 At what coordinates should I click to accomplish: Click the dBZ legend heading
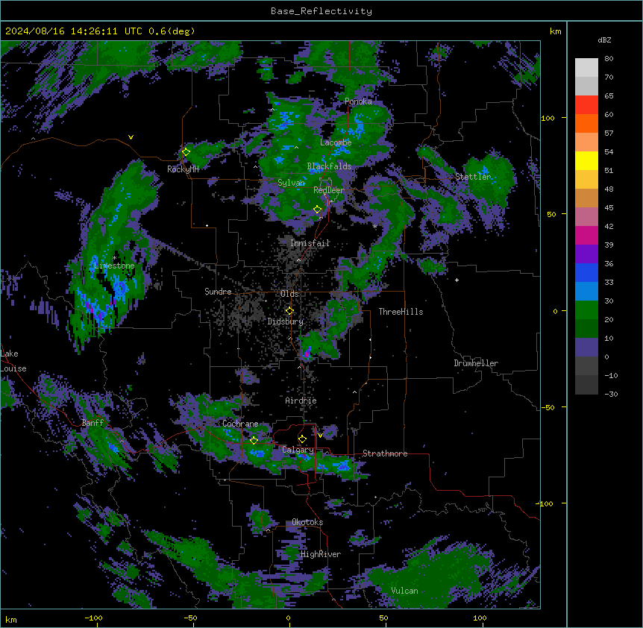click(604, 40)
